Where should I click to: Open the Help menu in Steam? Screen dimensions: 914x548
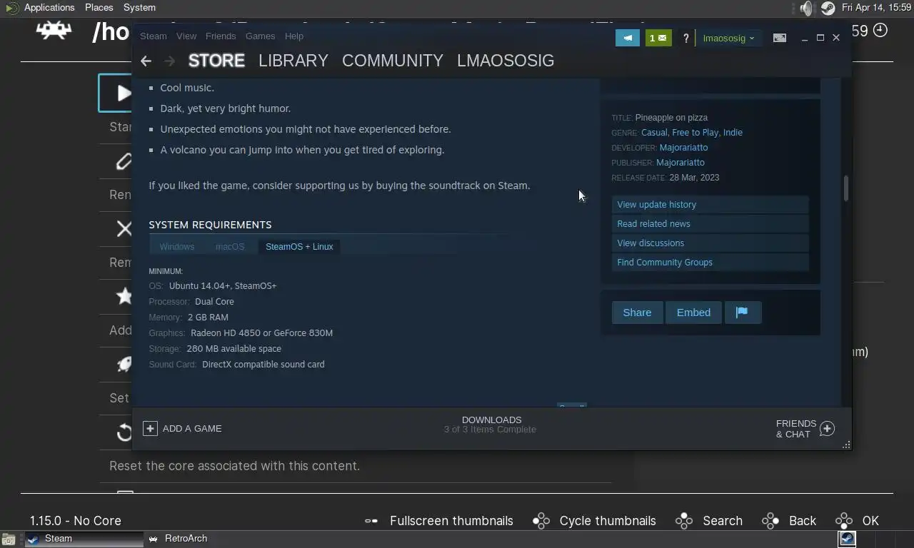point(294,36)
